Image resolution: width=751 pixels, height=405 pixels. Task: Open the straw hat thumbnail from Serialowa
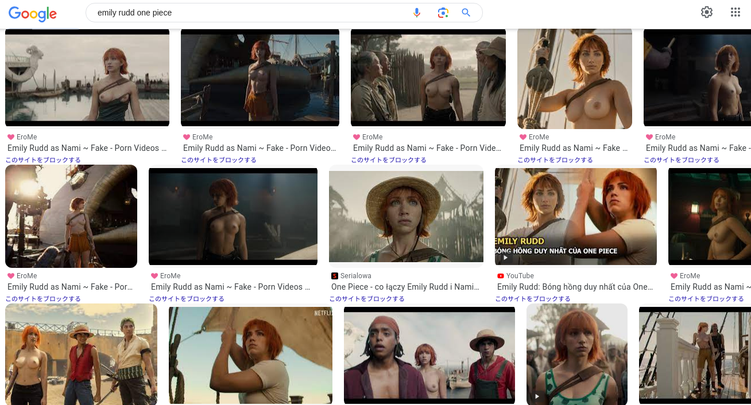406,216
